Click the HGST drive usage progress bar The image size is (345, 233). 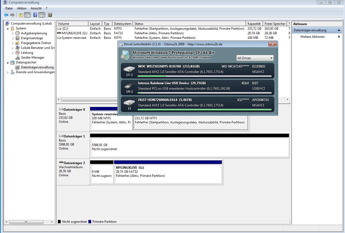(204, 110)
